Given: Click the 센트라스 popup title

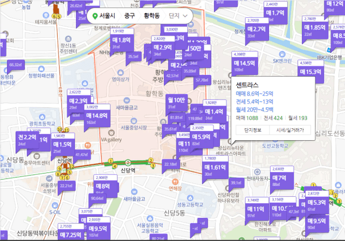Looking at the screenshot, I should coord(247,85).
